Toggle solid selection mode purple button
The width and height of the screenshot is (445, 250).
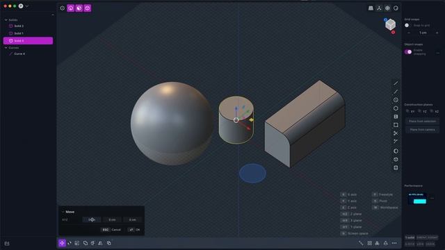88,8
